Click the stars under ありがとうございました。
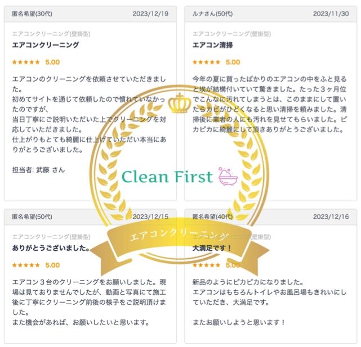Viewport: 361px width, 347px height. pyautogui.click(x=26, y=265)
